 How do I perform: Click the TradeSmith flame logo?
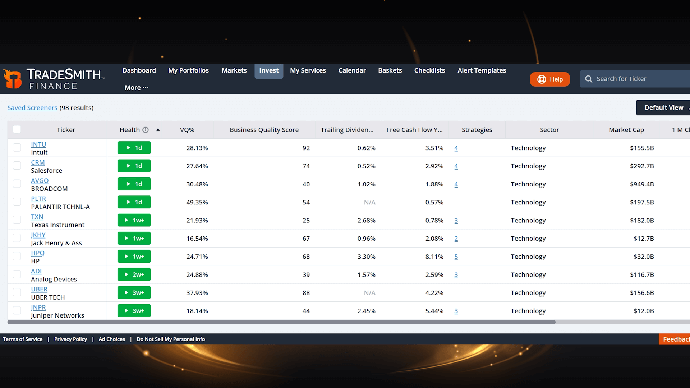(x=13, y=79)
